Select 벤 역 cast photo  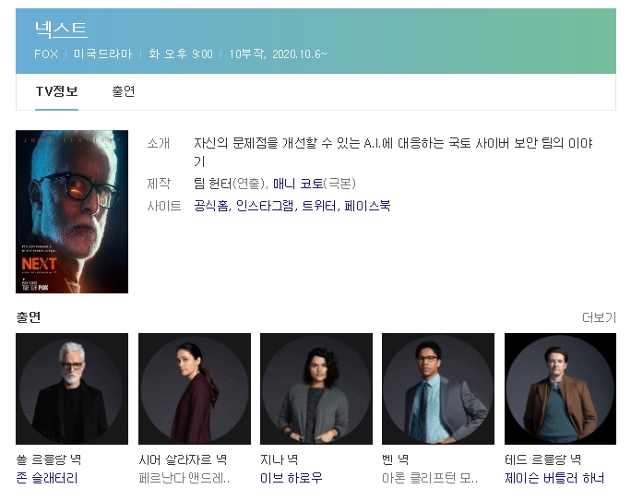(437, 388)
